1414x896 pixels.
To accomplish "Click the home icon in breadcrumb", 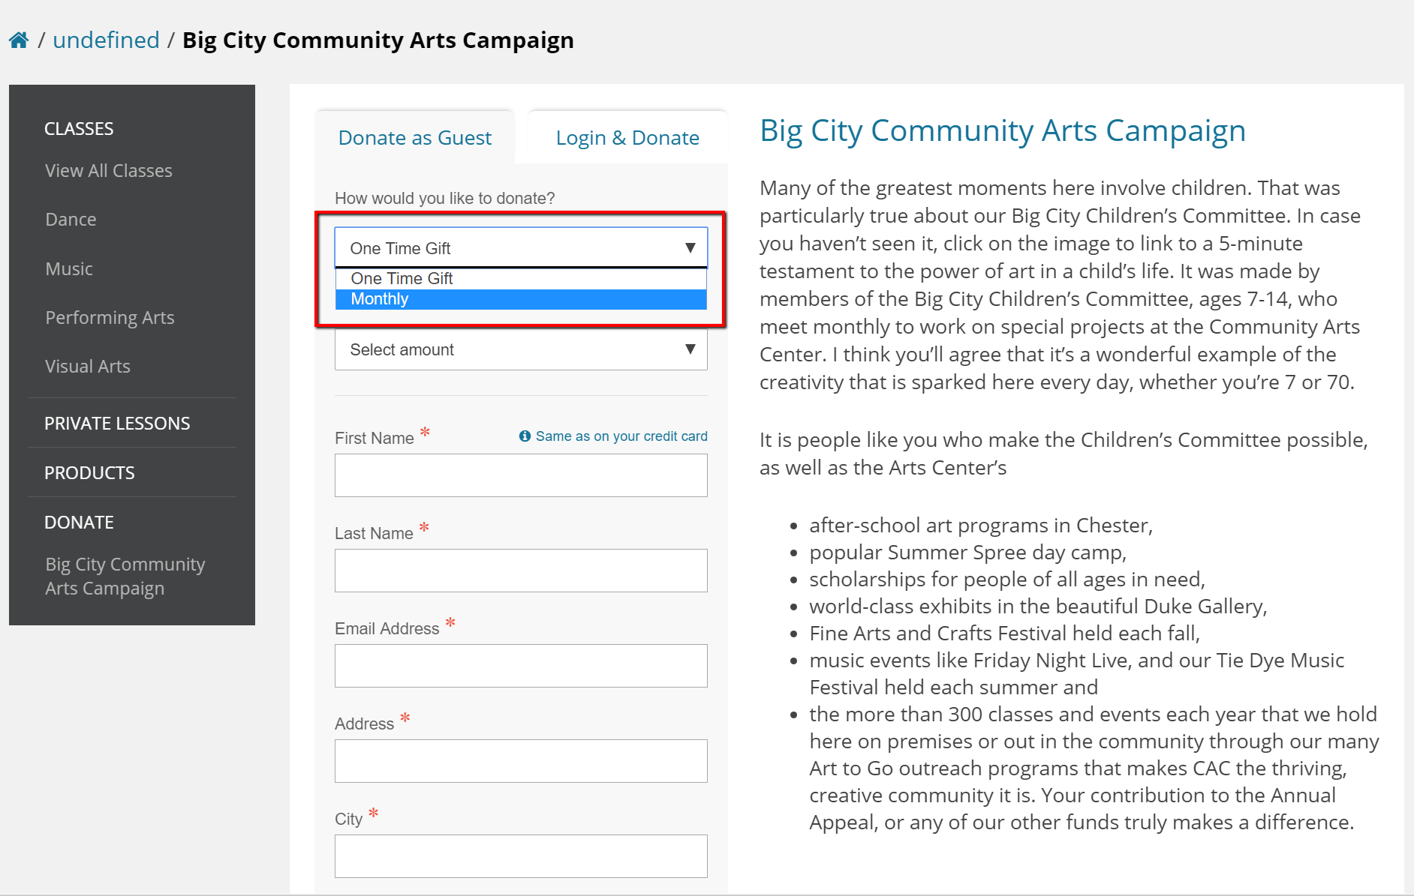I will 19,40.
